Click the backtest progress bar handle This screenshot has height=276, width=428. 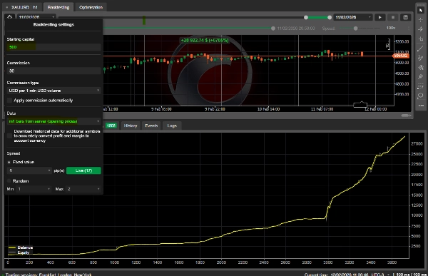click(x=273, y=28)
